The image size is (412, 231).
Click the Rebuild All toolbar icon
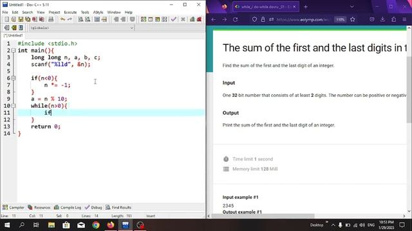coord(164,19)
